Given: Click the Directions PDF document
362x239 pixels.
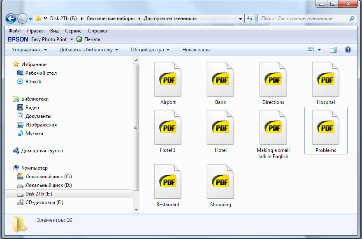Looking at the screenshot, I should pyautogui.click(x=273, y=80).
